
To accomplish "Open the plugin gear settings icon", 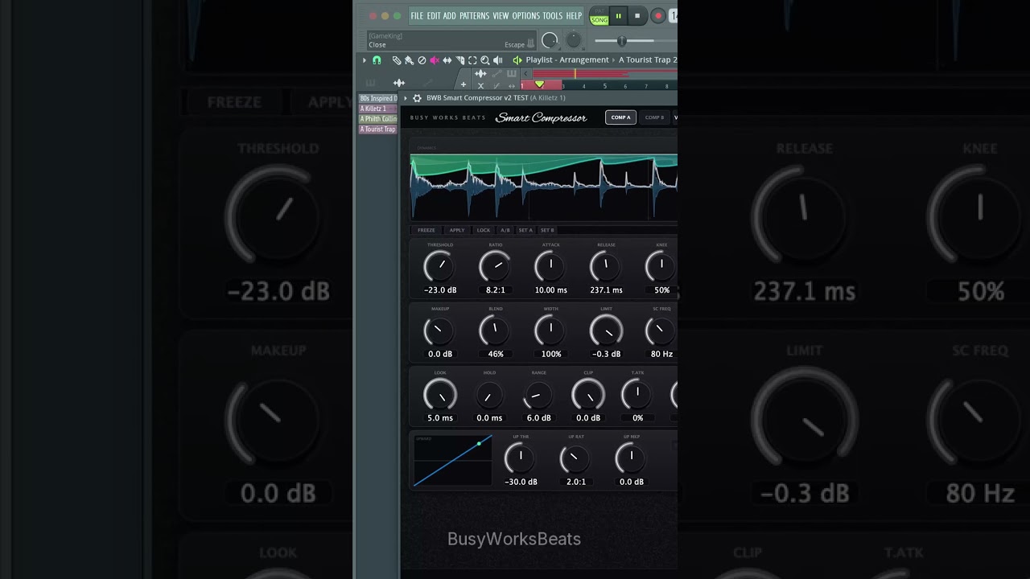I will (x=417, y=98).
